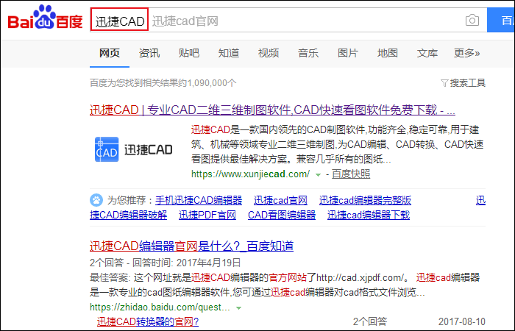The image size is (515, 331).
Task: Open the 贴吧 tab
Action: [x=189, y=53]
